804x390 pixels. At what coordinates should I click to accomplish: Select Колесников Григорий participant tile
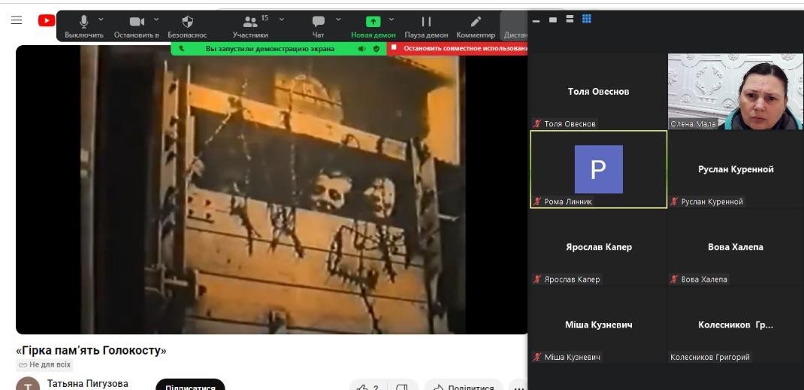coord(736,325)
